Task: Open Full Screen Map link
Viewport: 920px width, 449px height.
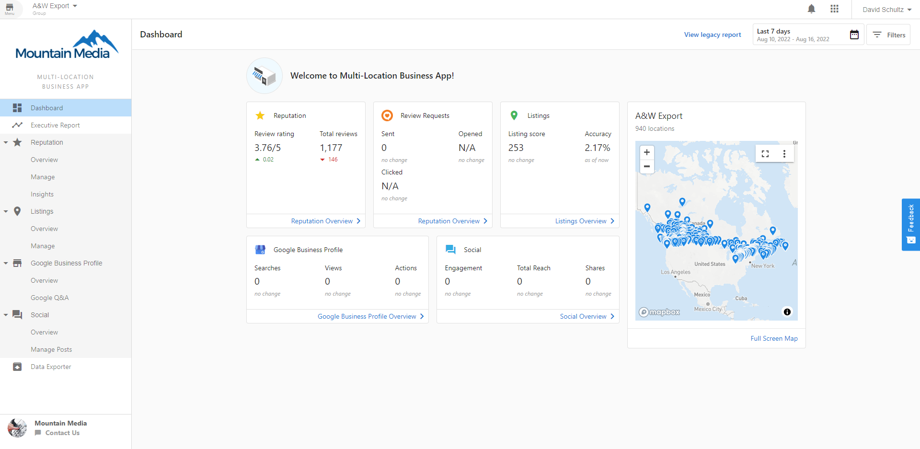Action: tap(774, 338)
